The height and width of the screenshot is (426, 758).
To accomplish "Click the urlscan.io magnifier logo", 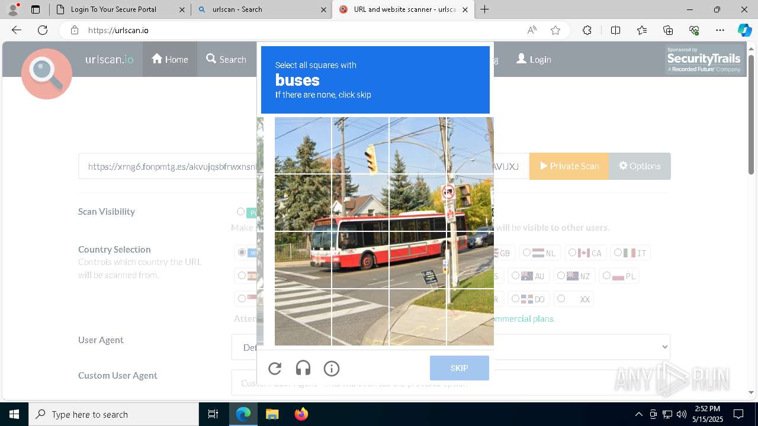I will pyautogui.click(x=47, y=73).
